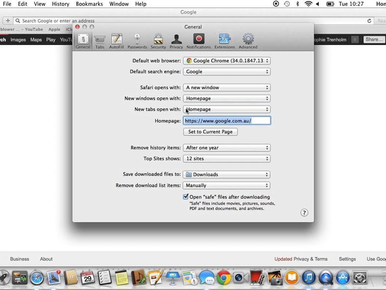This screenshot has width=386, height=290.
Task: Open the Bookmarks menu
Action: (x=89, y=4)
